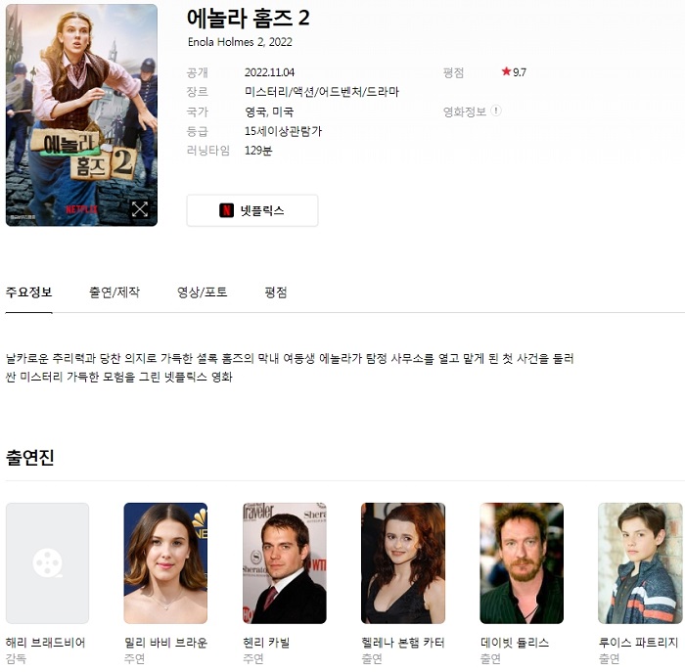Image resolution: width=685 pixels, height=672 pixels.
Task: Click the 출연 label under 헬레나 본햄 카터
Action: pyautogui.click(x=371, y=659)
